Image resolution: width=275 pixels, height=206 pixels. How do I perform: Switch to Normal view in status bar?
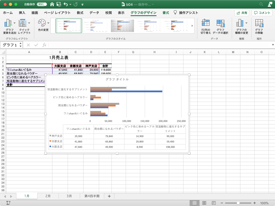[194, 203]
